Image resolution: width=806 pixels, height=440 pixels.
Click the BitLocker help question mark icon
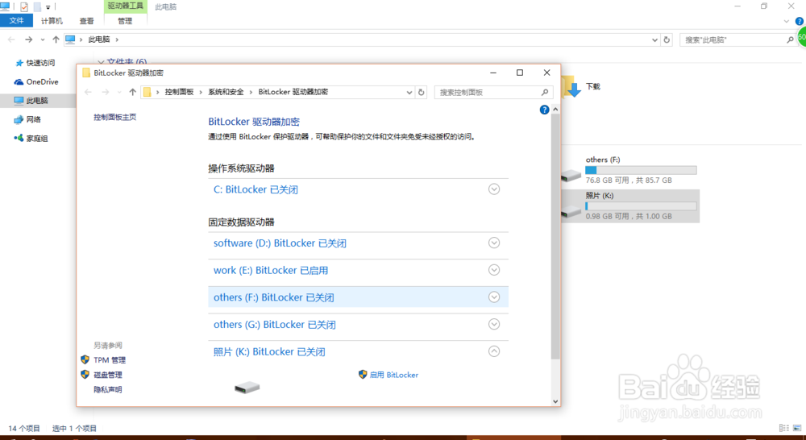click(544, 110)
